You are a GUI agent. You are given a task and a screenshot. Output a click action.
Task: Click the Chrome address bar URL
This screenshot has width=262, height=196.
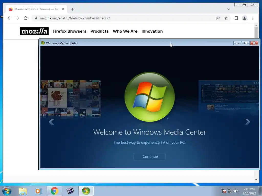[x=75, y=18]
